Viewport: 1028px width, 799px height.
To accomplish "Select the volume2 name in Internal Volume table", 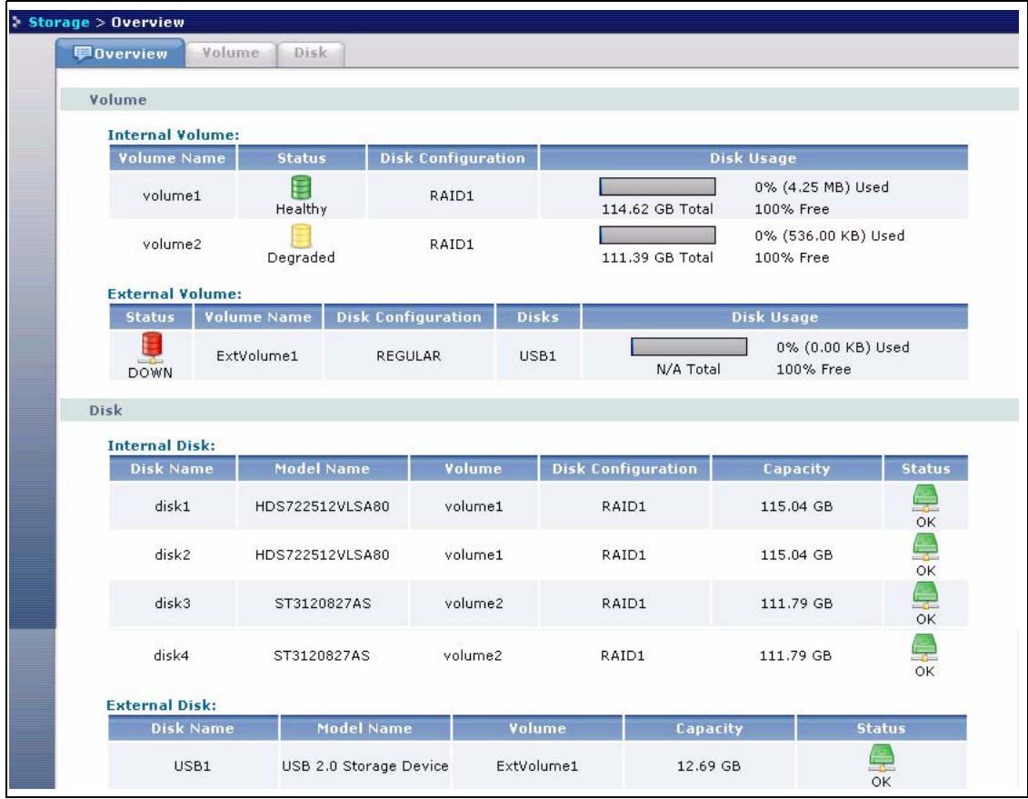I will (172, 244).
